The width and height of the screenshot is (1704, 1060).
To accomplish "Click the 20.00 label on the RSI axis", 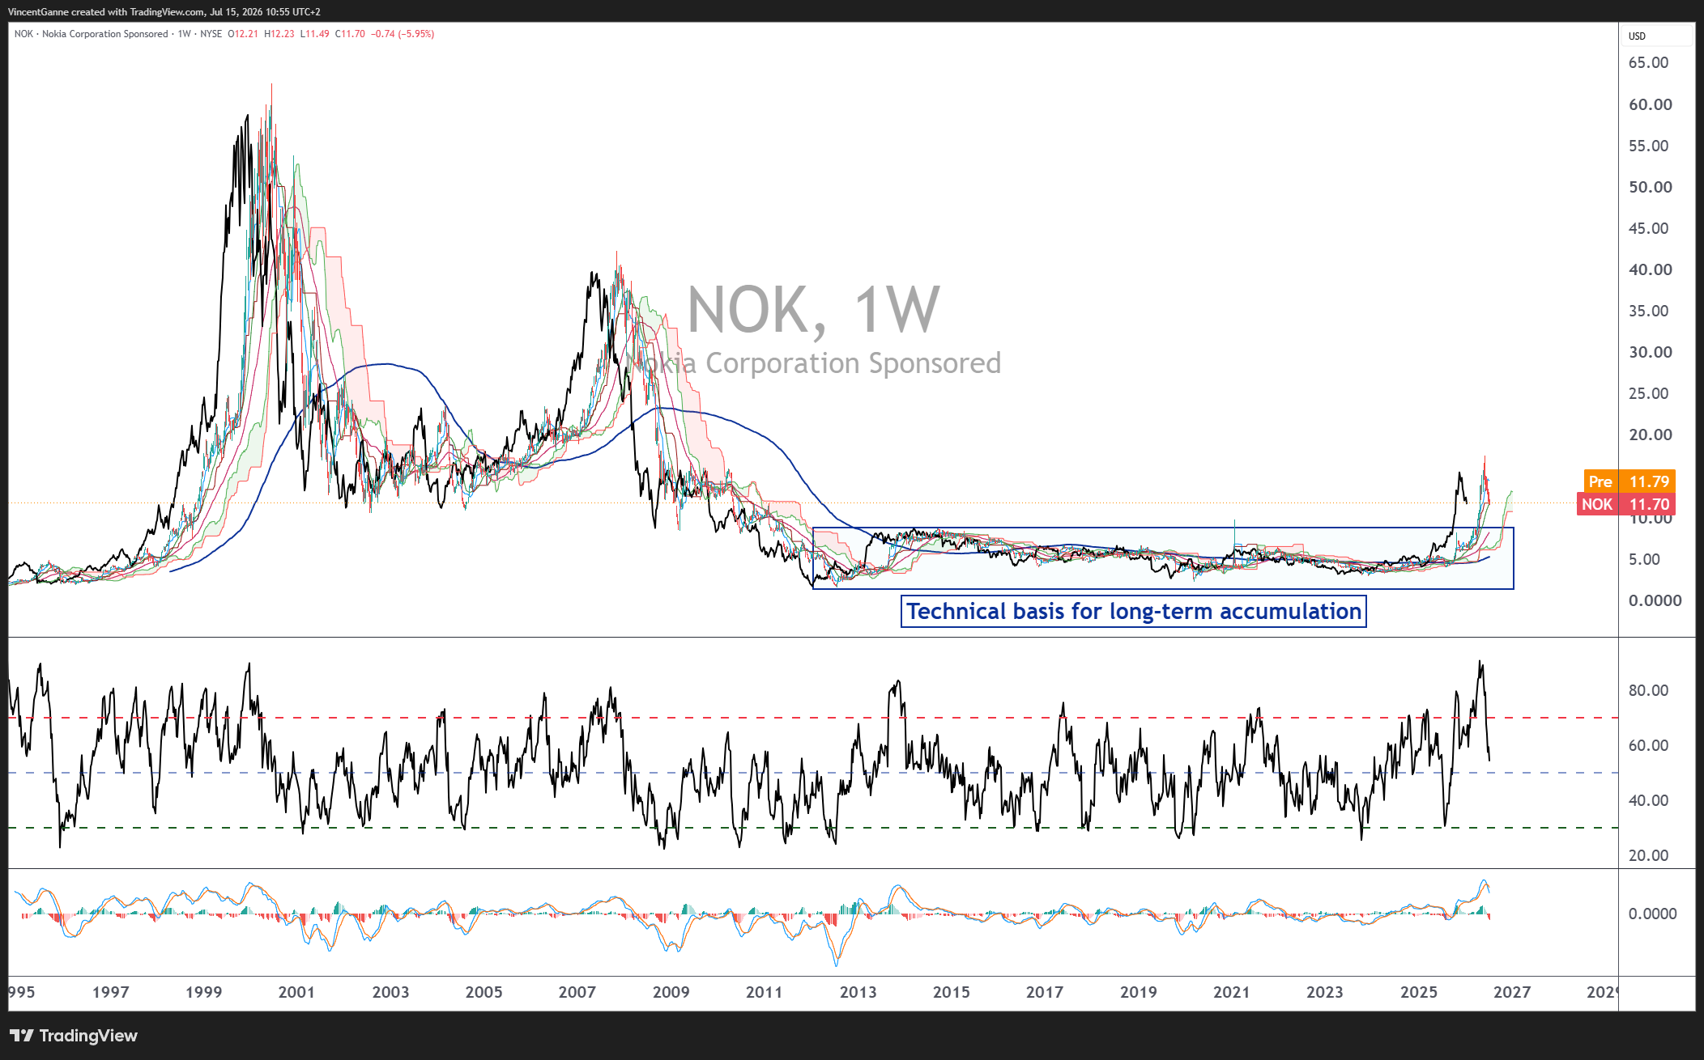I will (x=1649, y=855).
